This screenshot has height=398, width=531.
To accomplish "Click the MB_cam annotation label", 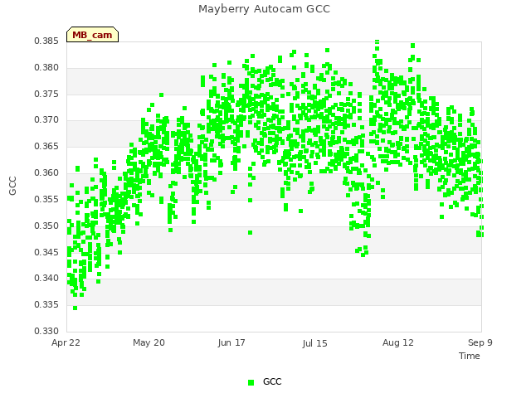I will coord(92,35).
